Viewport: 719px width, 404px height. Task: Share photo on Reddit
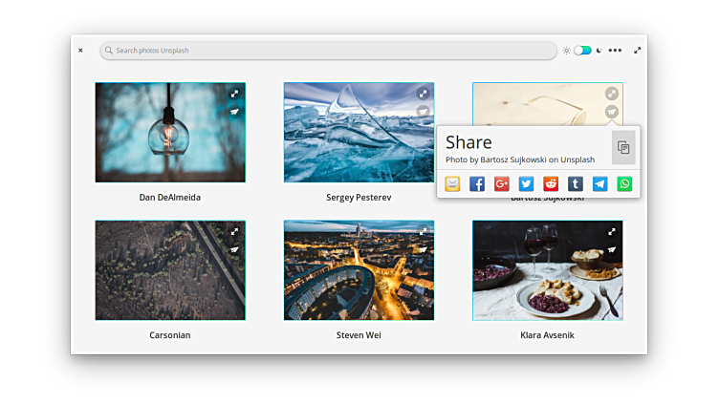[551, 184]
